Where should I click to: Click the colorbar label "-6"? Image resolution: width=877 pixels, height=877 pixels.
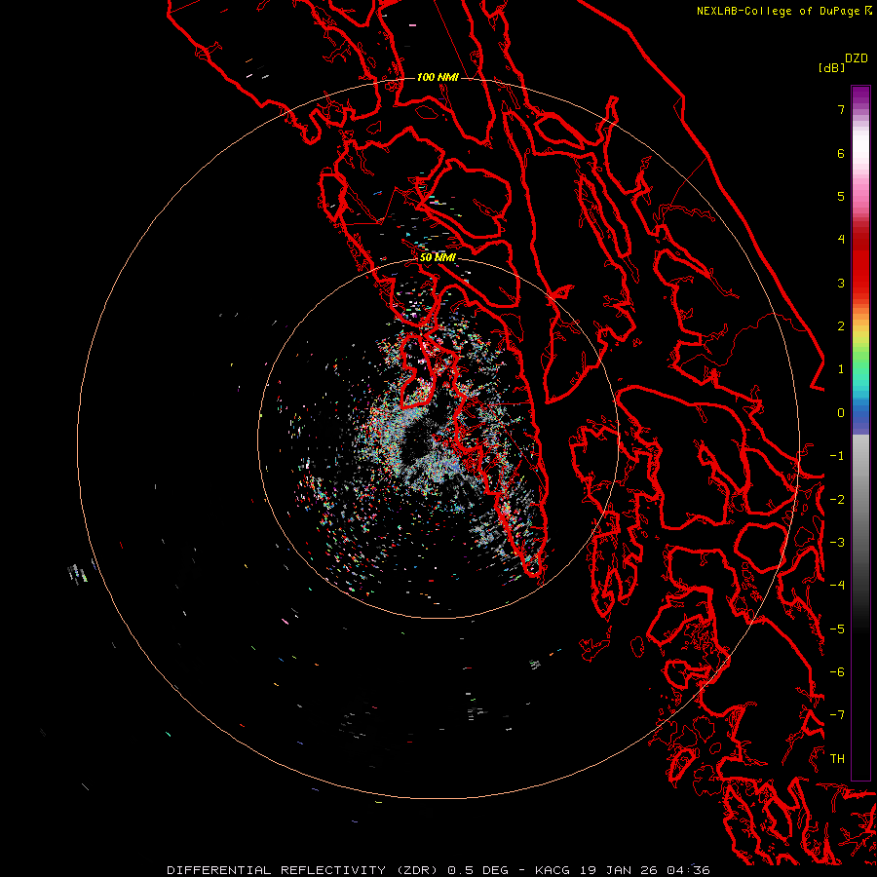point(837,672)
